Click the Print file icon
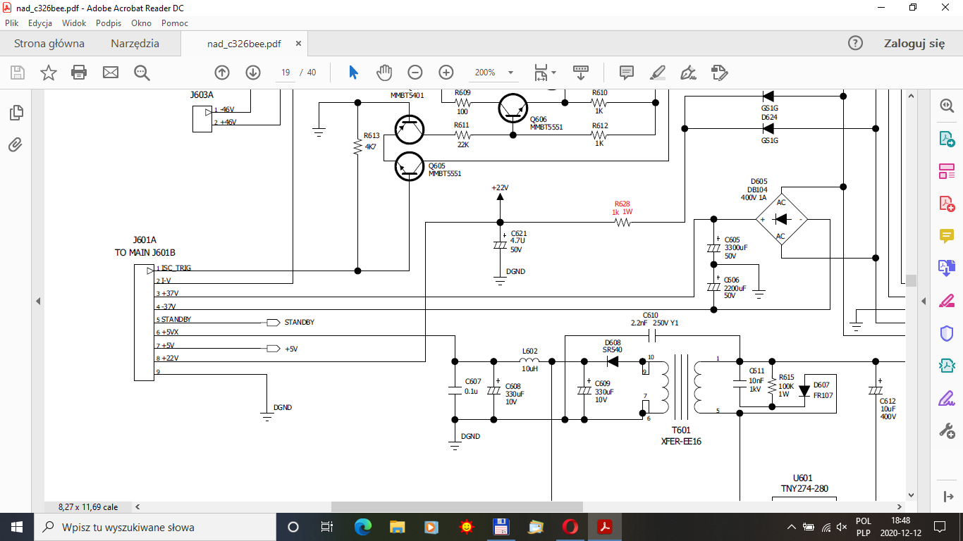This screenshot has width=963, height=541. pyautogui.click(x=79, y=73)
